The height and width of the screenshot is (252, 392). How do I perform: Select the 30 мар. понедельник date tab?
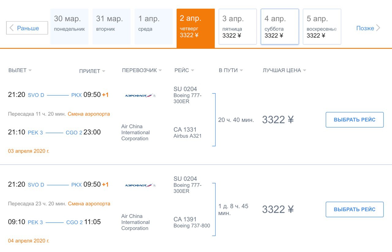69,27
